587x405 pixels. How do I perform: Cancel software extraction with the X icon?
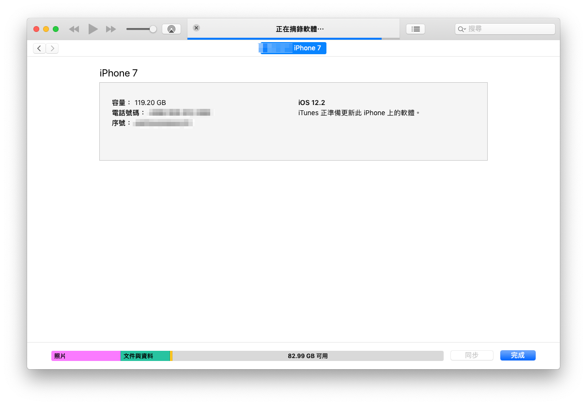click(x=196, y=28)
